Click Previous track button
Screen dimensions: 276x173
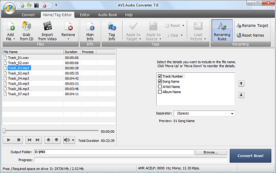tap(30, 140)
